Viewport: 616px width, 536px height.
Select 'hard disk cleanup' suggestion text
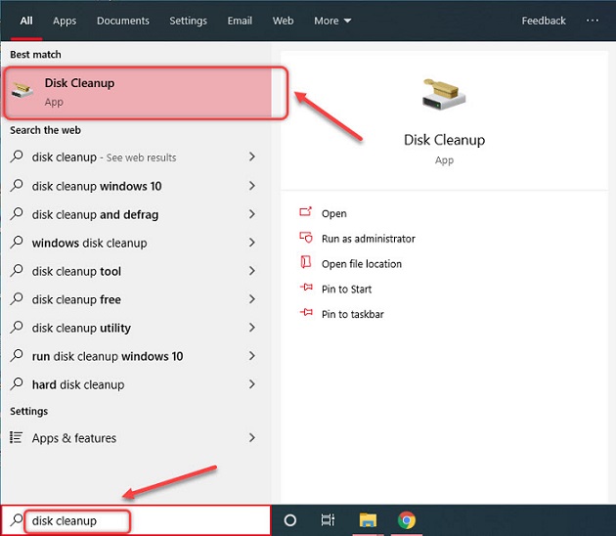click(78, 384)
